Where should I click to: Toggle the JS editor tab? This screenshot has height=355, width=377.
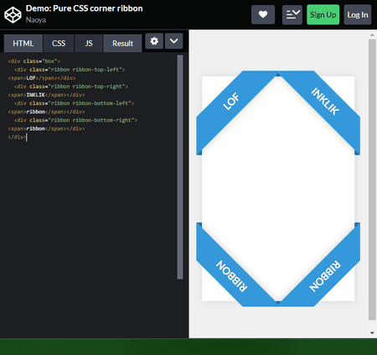click(89, 44)
